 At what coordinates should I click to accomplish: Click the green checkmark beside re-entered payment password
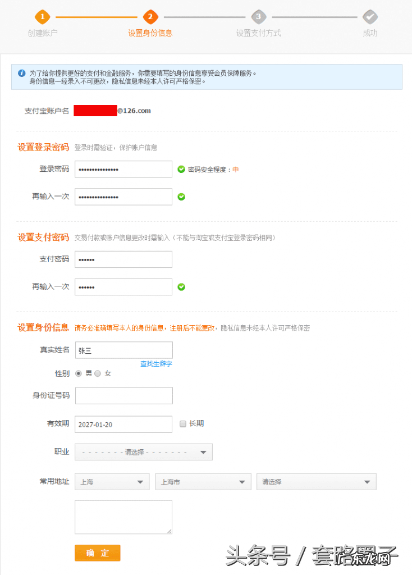pyautogui.click(x=181, y=286)
